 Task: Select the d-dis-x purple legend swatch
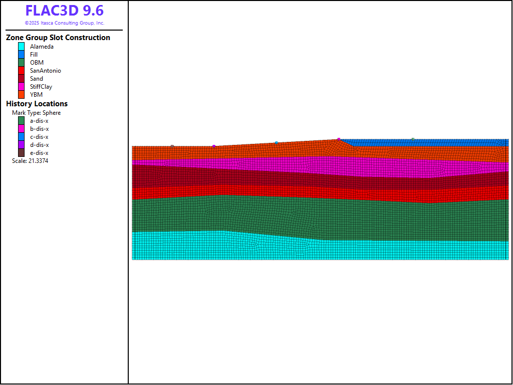pyautogui.click(x=22, y=145)
